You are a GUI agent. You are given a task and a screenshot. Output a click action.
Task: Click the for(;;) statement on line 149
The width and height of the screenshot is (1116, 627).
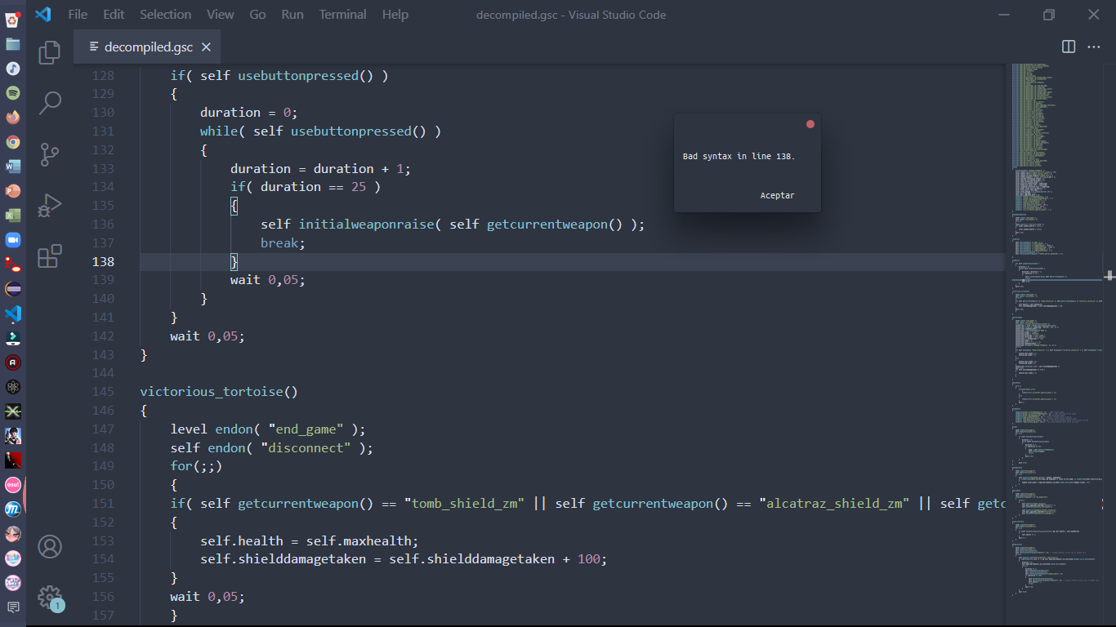coord(196,467)
